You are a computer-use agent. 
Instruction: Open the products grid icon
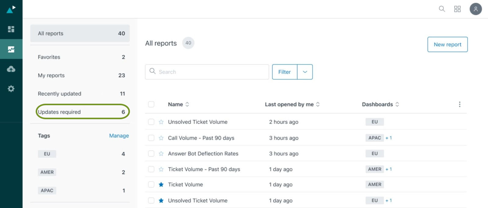457,9
